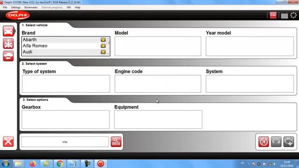Viewport: 299px width, 168px height.
Task: Toggle favorite star for Abarth
Action: [103, 40]
